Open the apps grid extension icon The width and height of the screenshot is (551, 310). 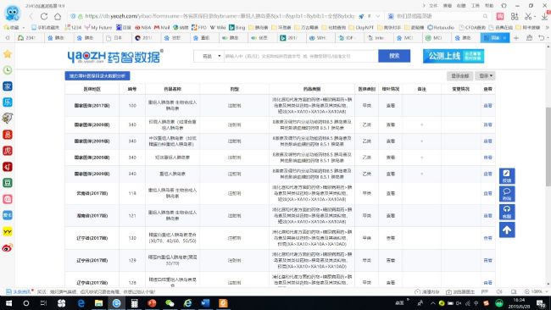pyautogui.click(x=515, y=16)
